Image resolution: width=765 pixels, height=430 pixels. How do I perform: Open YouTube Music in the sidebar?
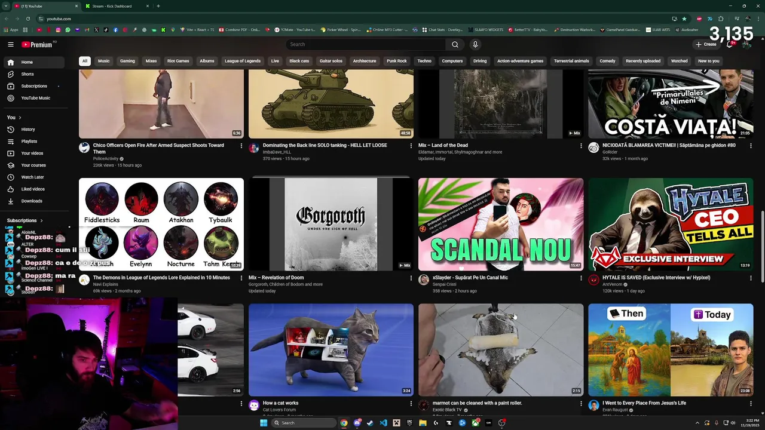pyautogui.click(x=33, y=98)
